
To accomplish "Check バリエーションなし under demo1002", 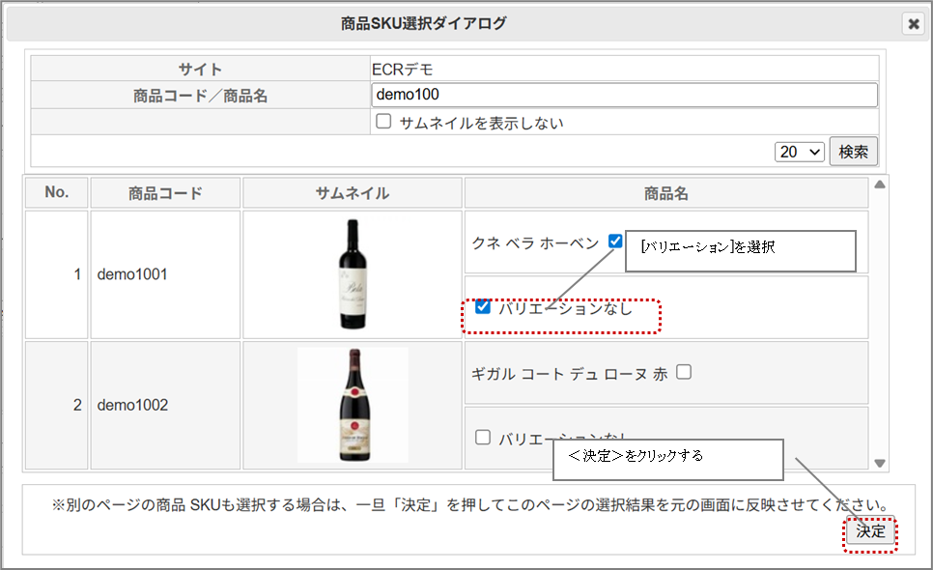I will click(484, 438).
